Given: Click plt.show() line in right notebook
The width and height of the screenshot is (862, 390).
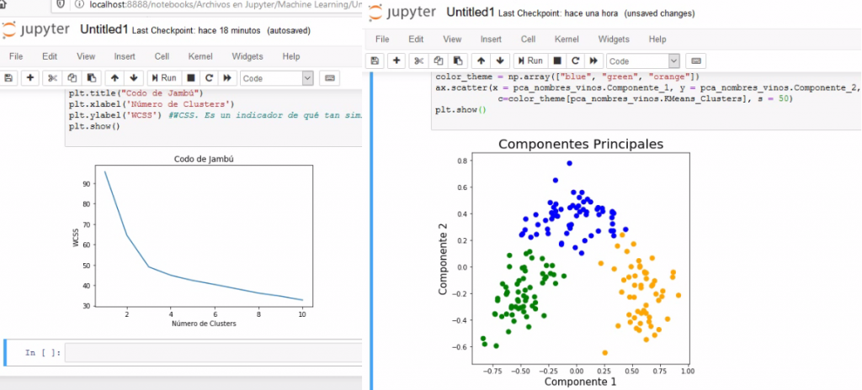Looking at the screenshot, I should (x=460, y=109).
